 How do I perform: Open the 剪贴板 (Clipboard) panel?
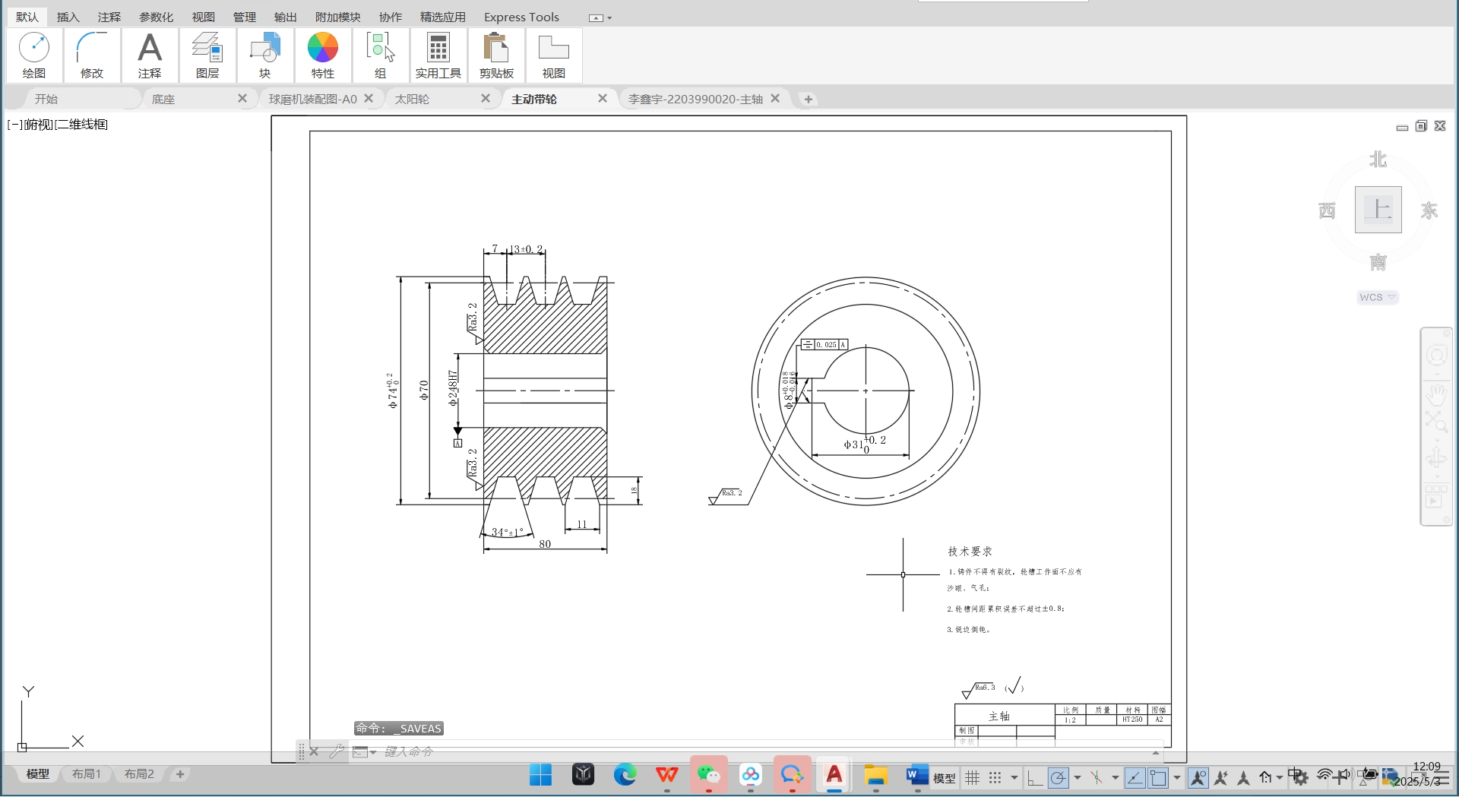tap(496, 55)
